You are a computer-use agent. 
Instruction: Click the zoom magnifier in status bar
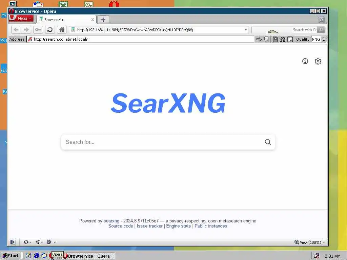[297, 242]
